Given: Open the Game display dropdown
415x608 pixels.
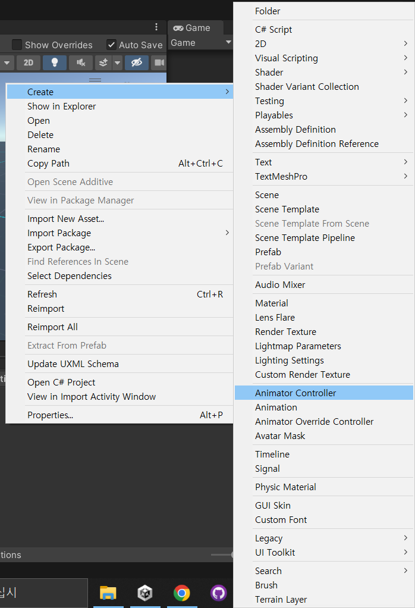Looking at the screenshot, I should coord(201,43).
